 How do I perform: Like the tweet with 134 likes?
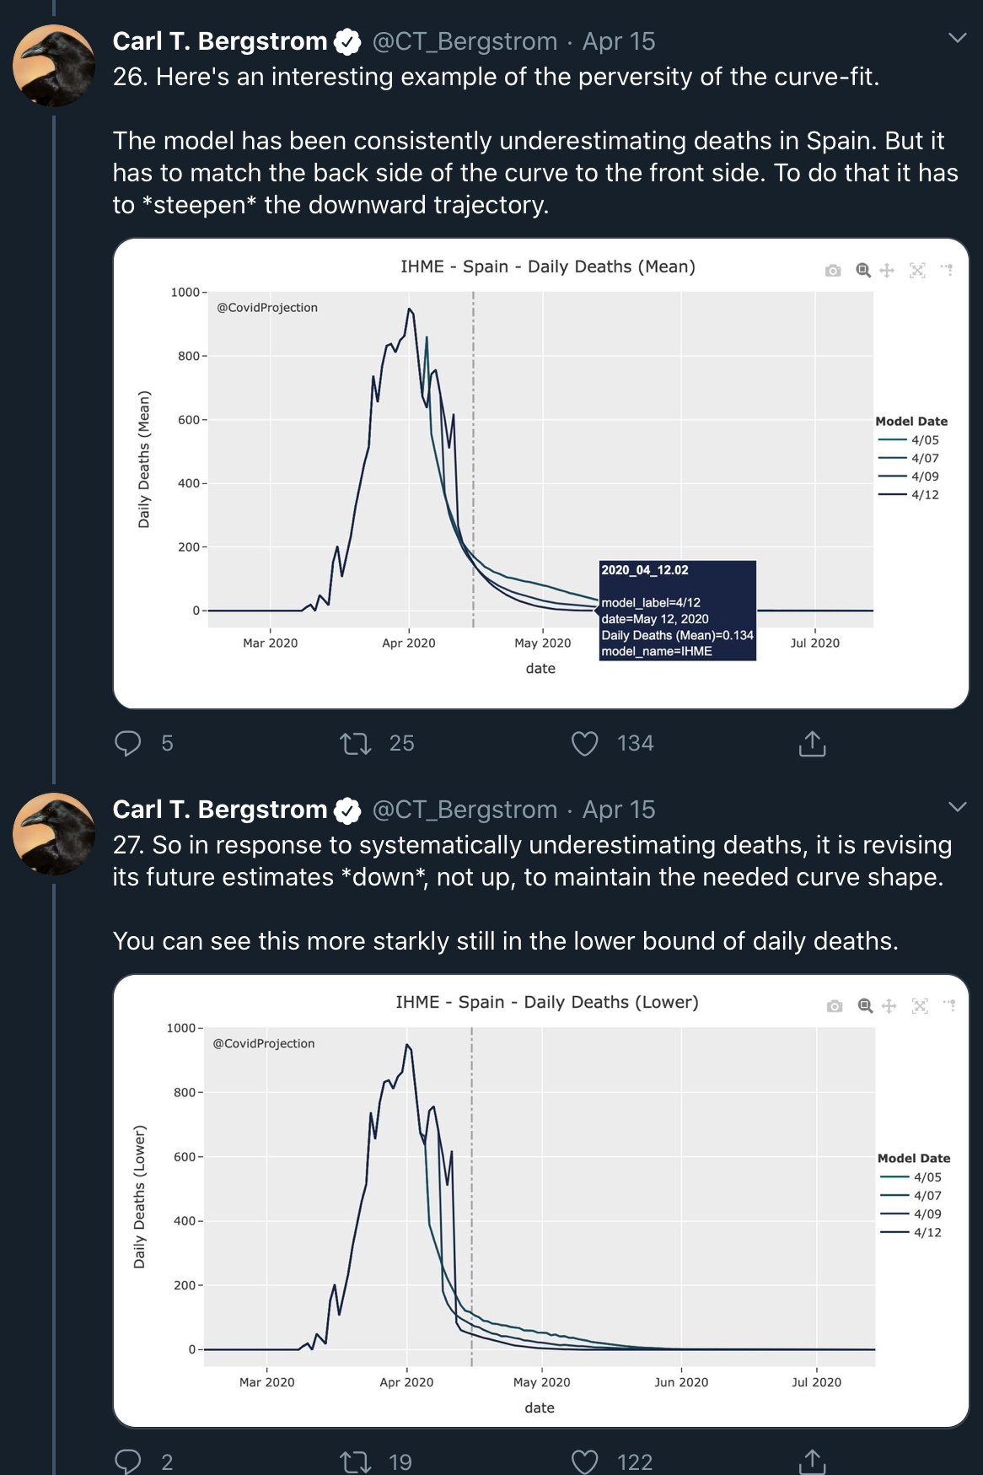(584, 743)
